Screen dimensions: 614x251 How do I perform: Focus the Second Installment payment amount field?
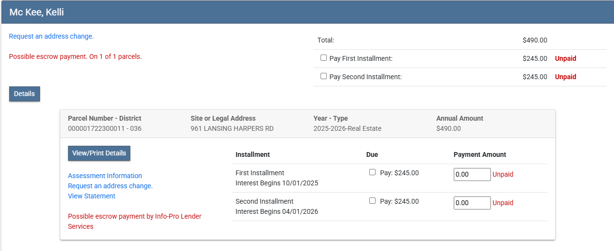click(x=472, y=203)
